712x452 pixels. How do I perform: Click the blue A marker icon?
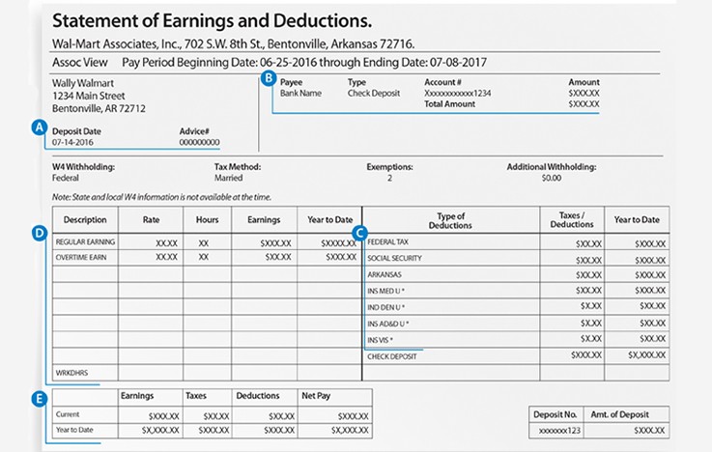pyautogui.click(x=40, y=127)
